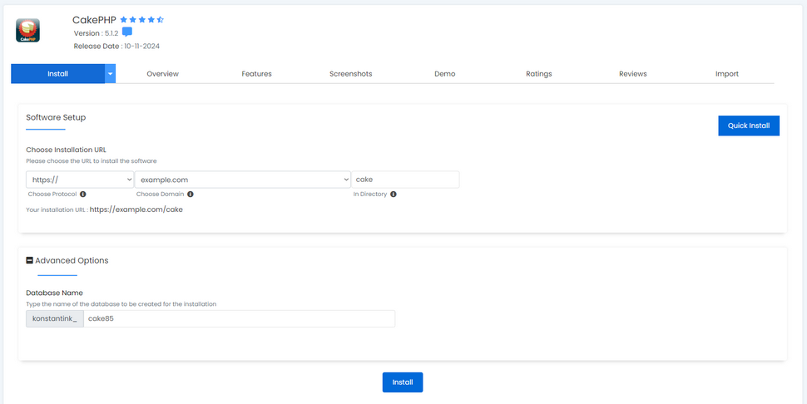The width and height of the screenshot is (807, 404).
Task: Click the konstantink_ database prefix
Action: [55, 318]
